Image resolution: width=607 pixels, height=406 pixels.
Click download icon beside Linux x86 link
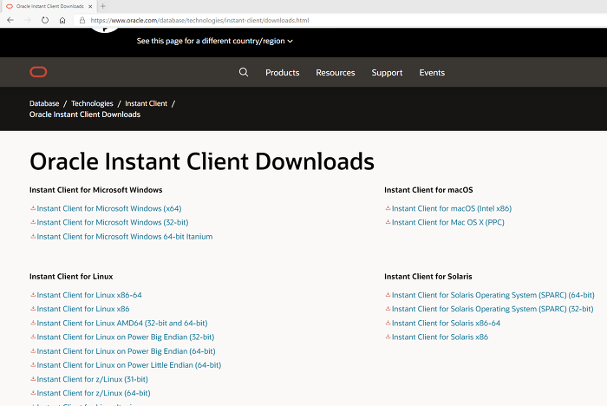point(33,309)
